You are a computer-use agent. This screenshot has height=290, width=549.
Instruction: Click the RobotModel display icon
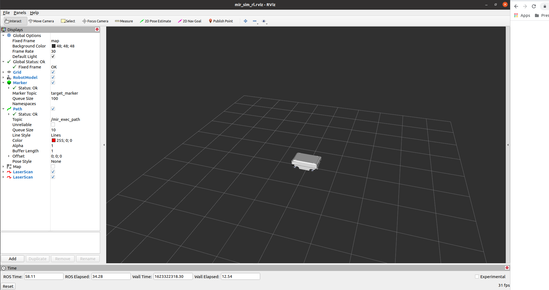[x=9, y=77]
